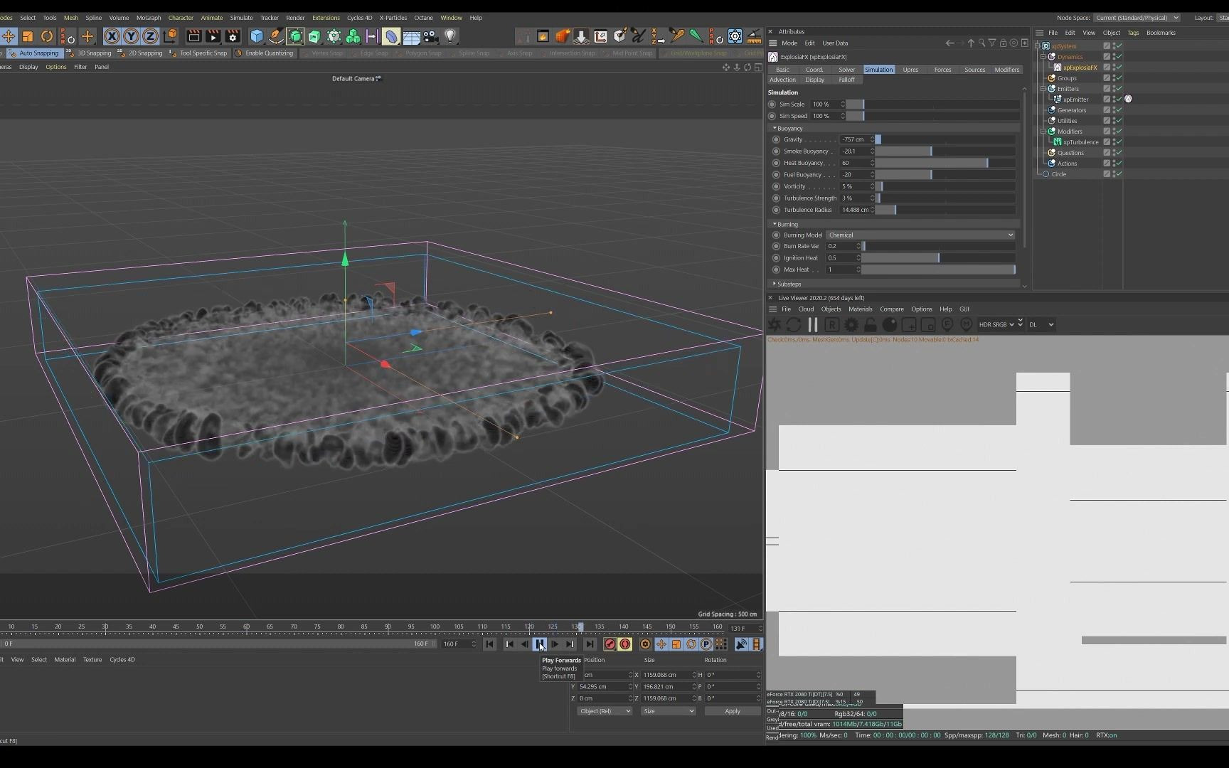The image size is (1229, 768).
Task: Click the Gravity value field
Action: coord(853,139)
